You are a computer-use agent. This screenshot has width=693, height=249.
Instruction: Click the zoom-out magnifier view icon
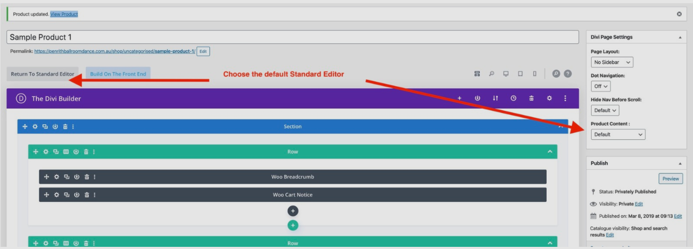pos(491,74)
